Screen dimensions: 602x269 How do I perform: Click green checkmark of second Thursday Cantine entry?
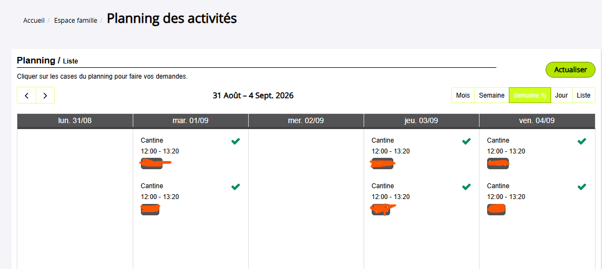(466, 187)
